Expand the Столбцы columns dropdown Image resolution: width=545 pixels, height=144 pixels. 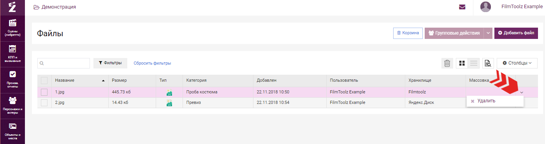[x=517, y=63]
